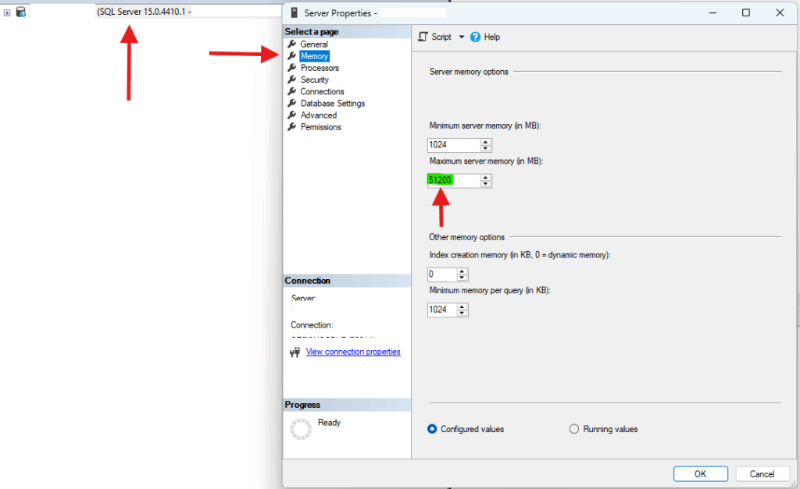Image resolution: width=800 pixels, height=489 pixels.
Task: Decrease the Index creation memory value
Action: [x=462, y=278]
